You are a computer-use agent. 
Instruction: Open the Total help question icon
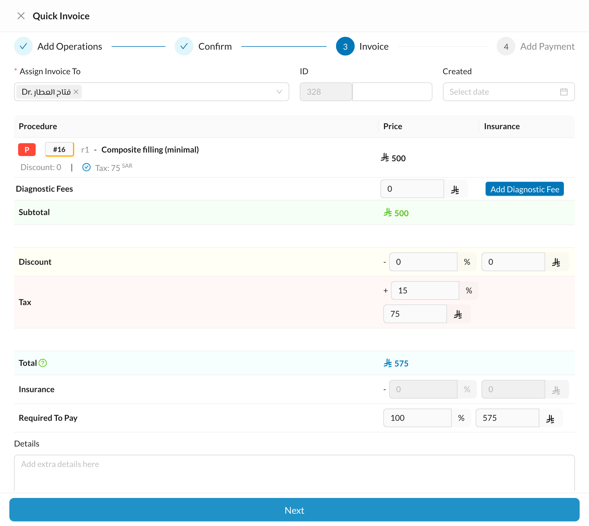(x=43, y=363)
